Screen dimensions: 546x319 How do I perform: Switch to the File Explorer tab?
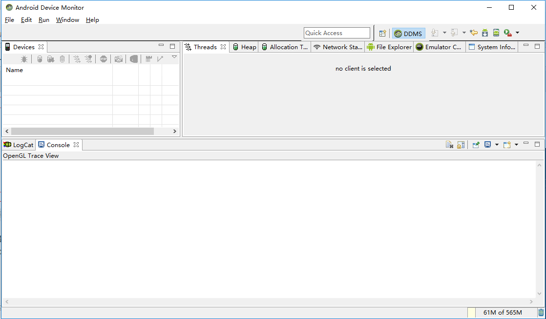pos(389,47)
